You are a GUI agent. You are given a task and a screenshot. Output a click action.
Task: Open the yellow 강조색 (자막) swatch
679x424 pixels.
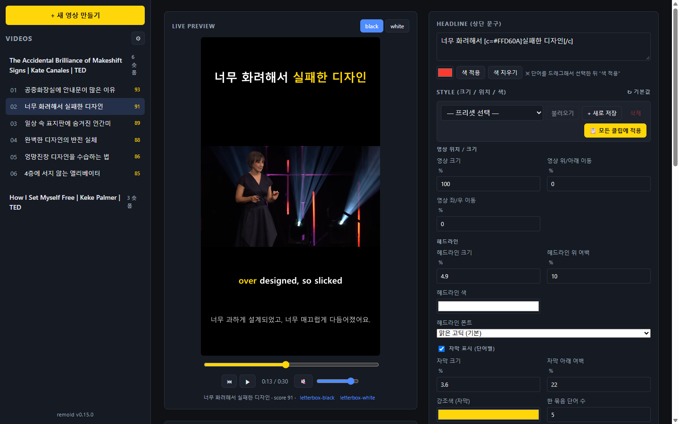pyautogui.click(x=489, y=415)
